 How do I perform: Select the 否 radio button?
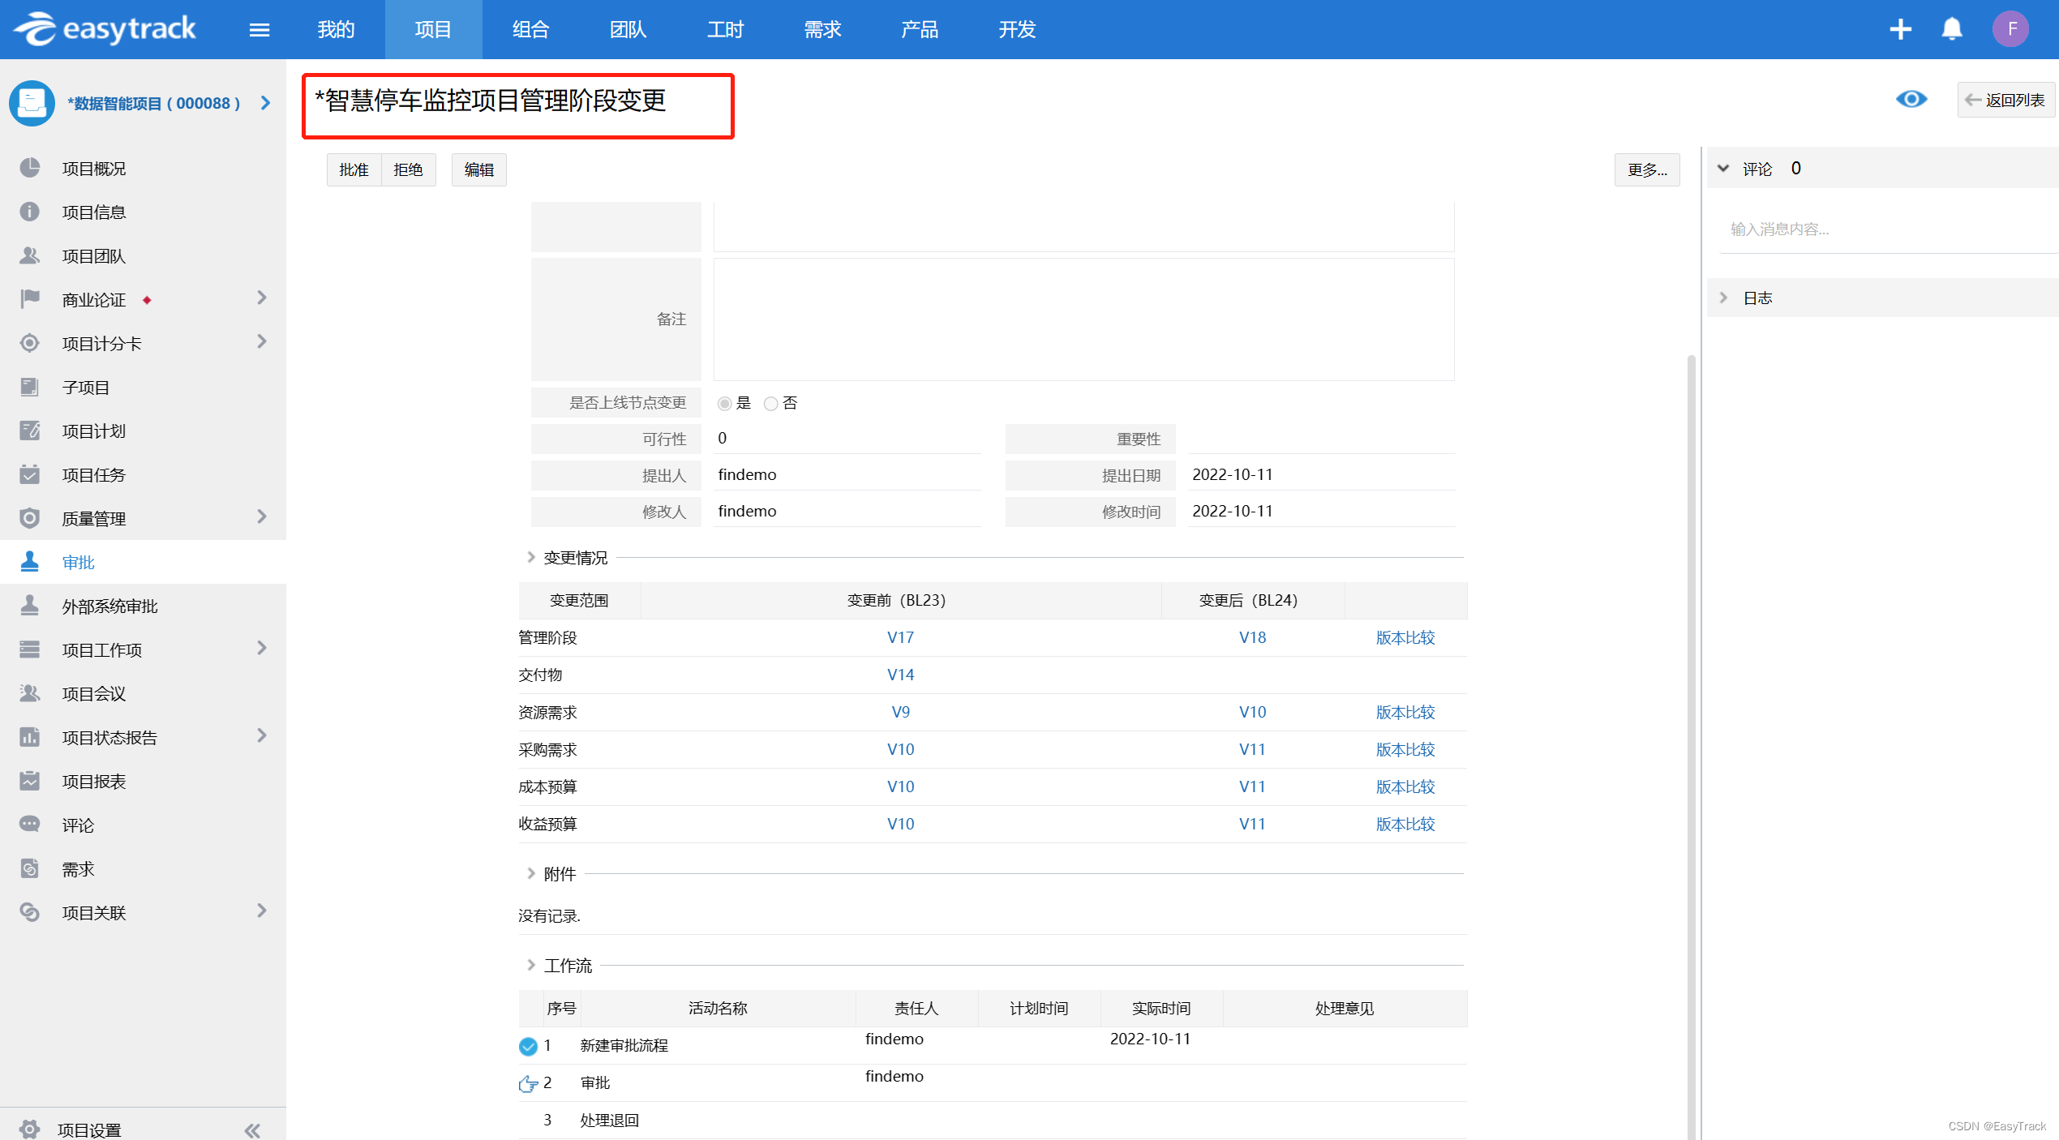tap(770, 404)
